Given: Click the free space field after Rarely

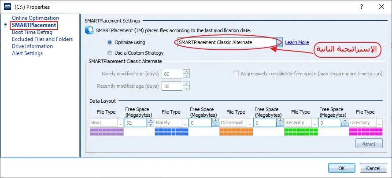Looking at the screenshot, I should click(x=200, y=123).
